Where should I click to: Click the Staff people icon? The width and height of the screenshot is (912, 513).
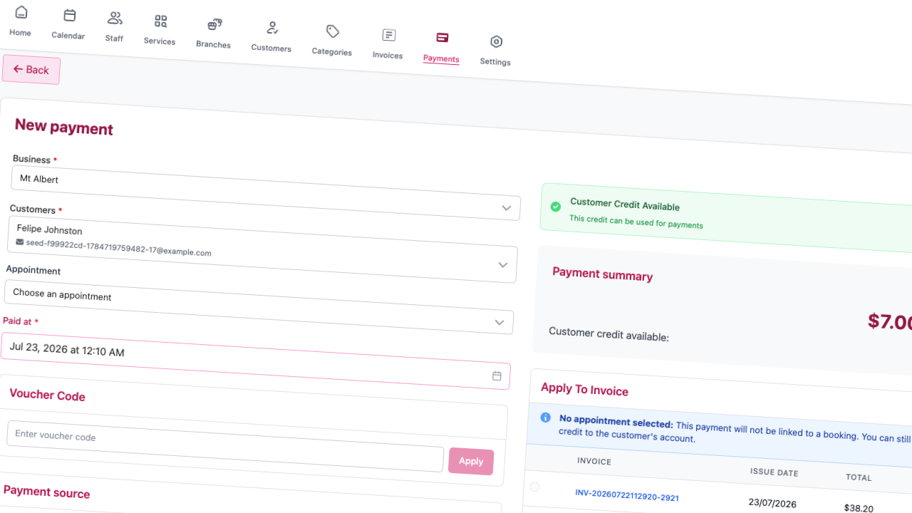(x=115, y=19)
